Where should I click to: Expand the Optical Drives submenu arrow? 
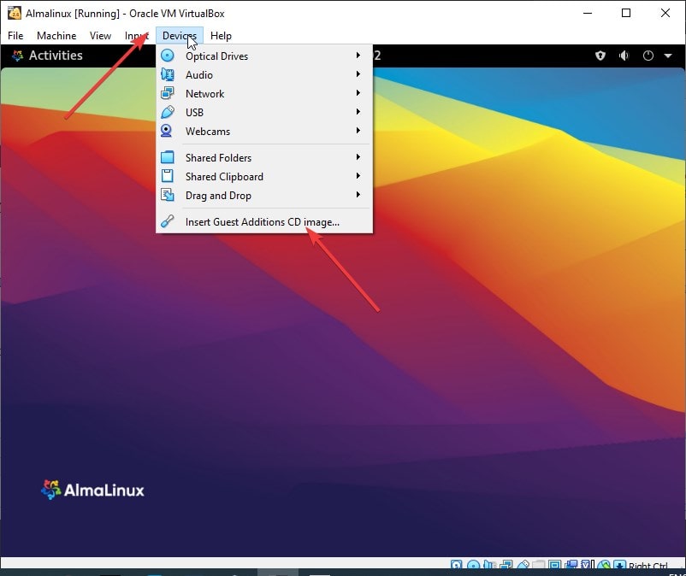[x=358, y=55]
